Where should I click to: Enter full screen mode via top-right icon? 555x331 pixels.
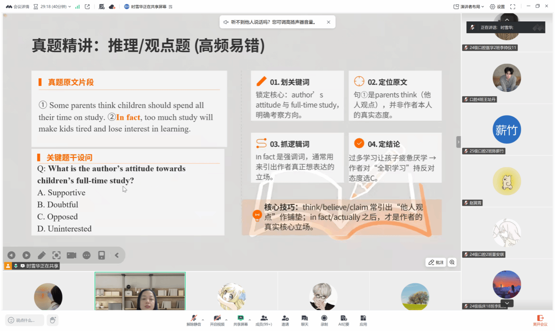tap(512, 7)
